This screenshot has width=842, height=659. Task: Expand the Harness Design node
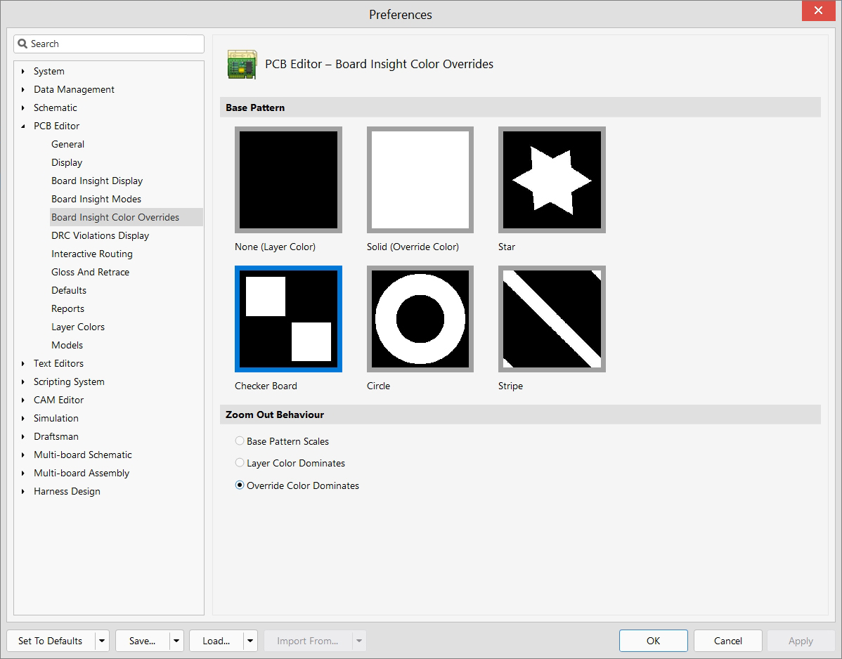point(23,492)
